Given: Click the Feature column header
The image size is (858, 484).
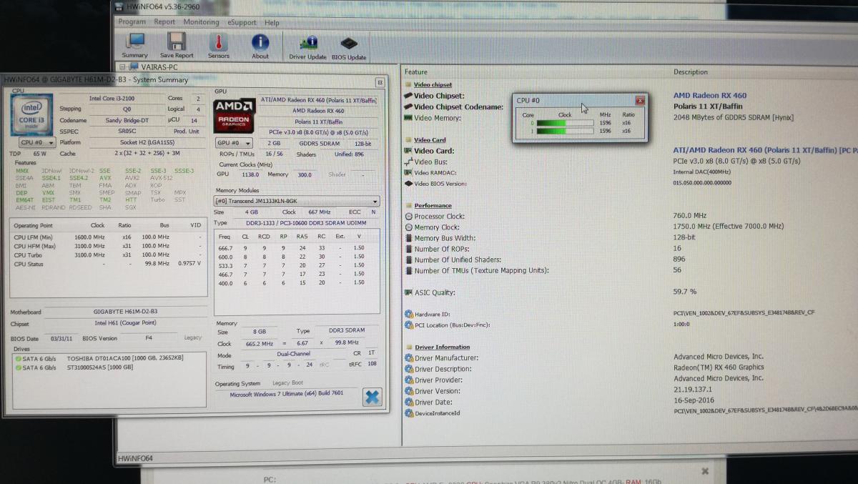Looking at the screenshot, I should [415, 72].
